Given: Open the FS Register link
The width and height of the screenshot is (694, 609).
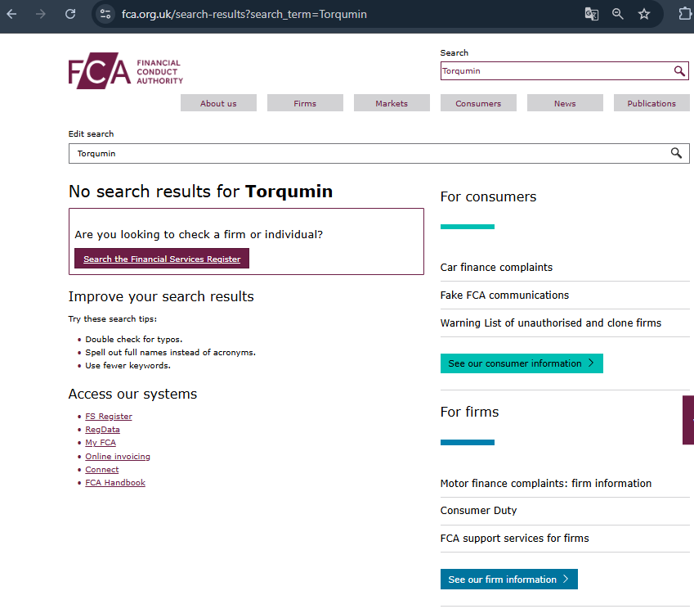Looking at the screenshot, I should pyautogui.click(x=109, y=416).
